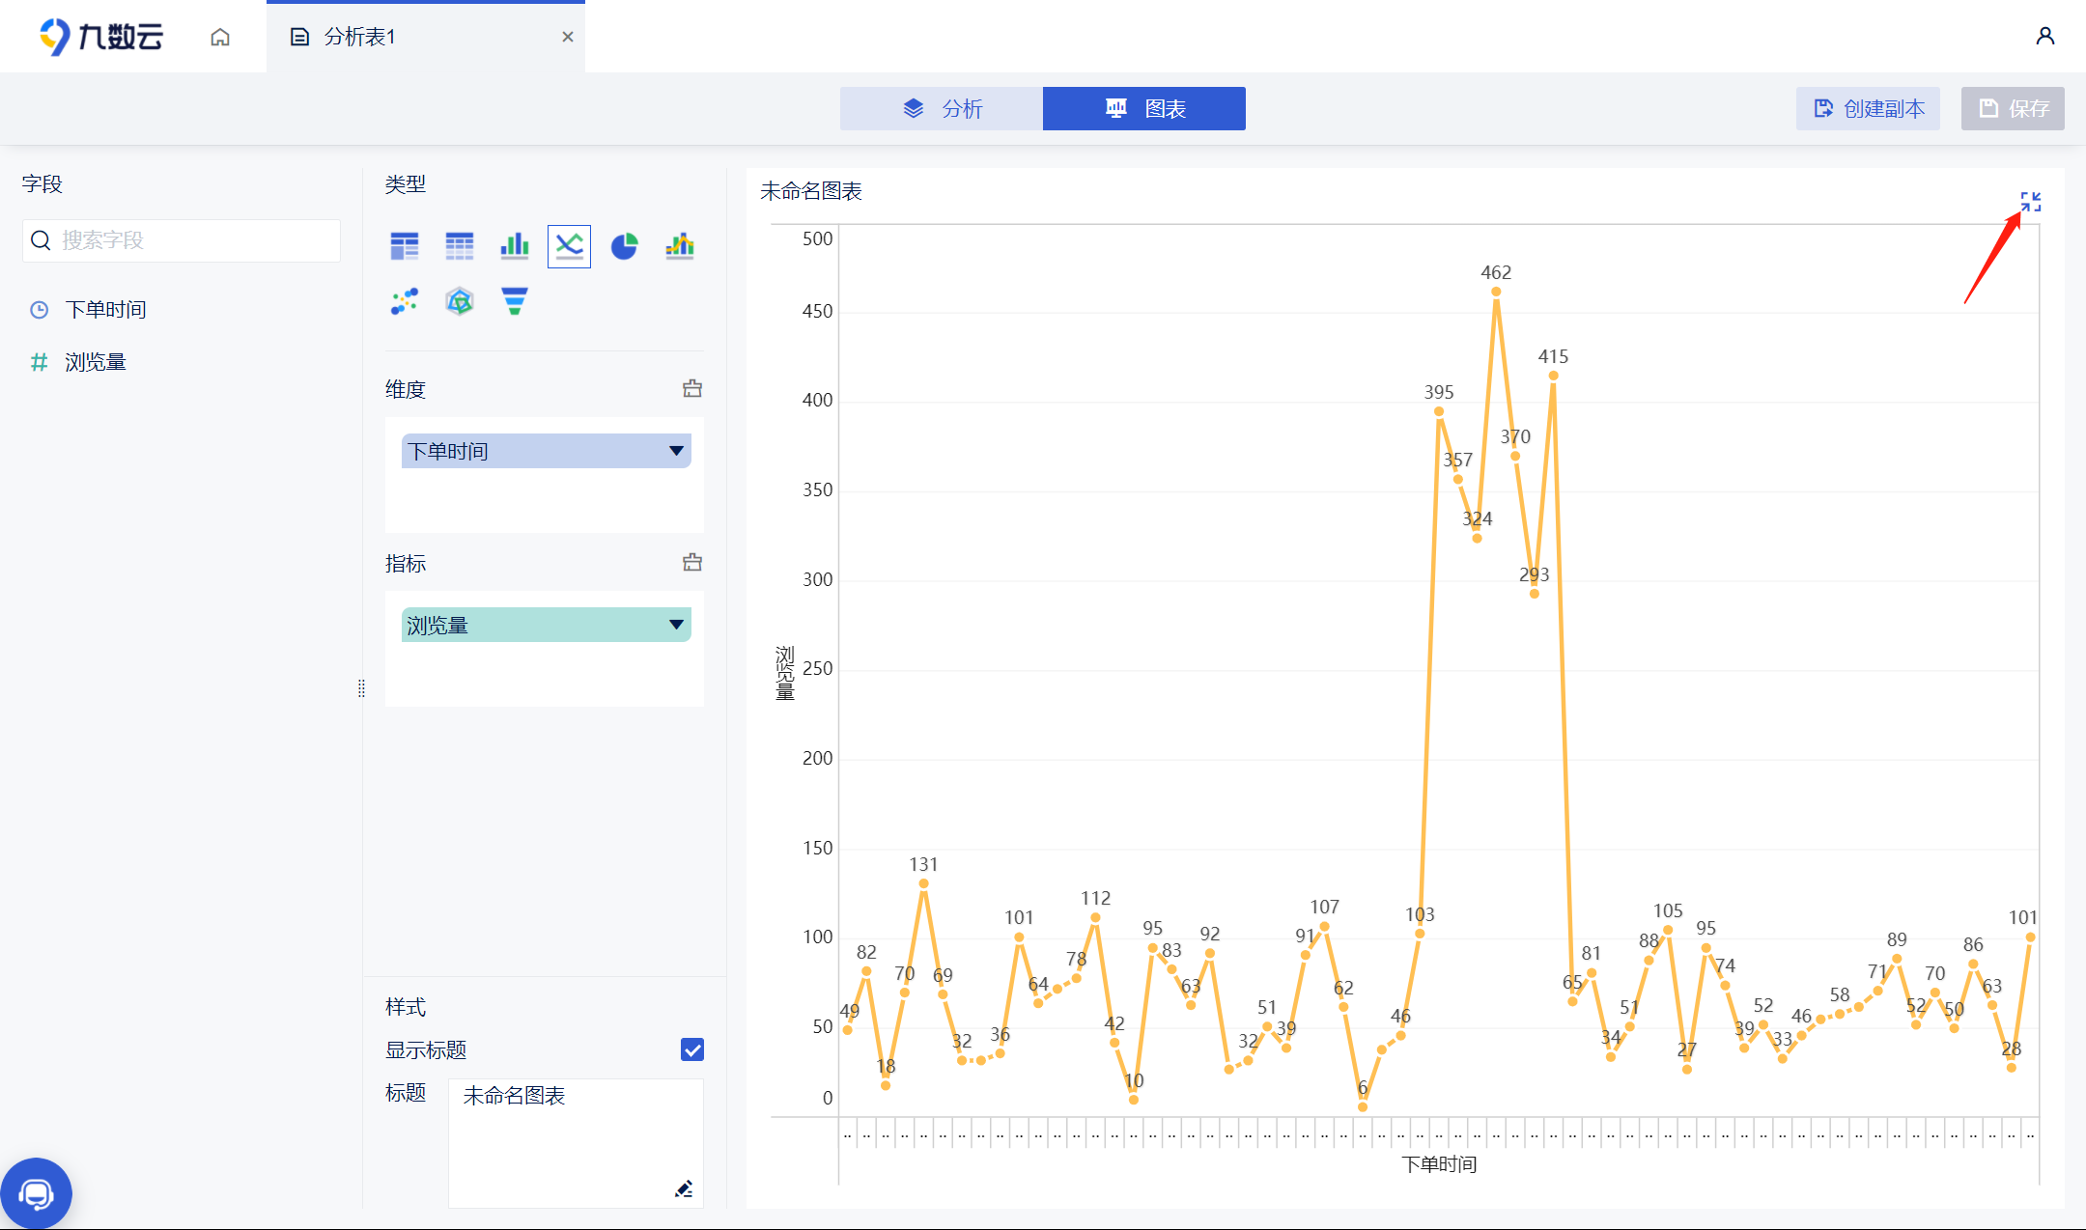Uncheck the 显示标题 checkbox
Image resolution: width=2086 pixels, height=1230 pixels.
(692, 1049)
